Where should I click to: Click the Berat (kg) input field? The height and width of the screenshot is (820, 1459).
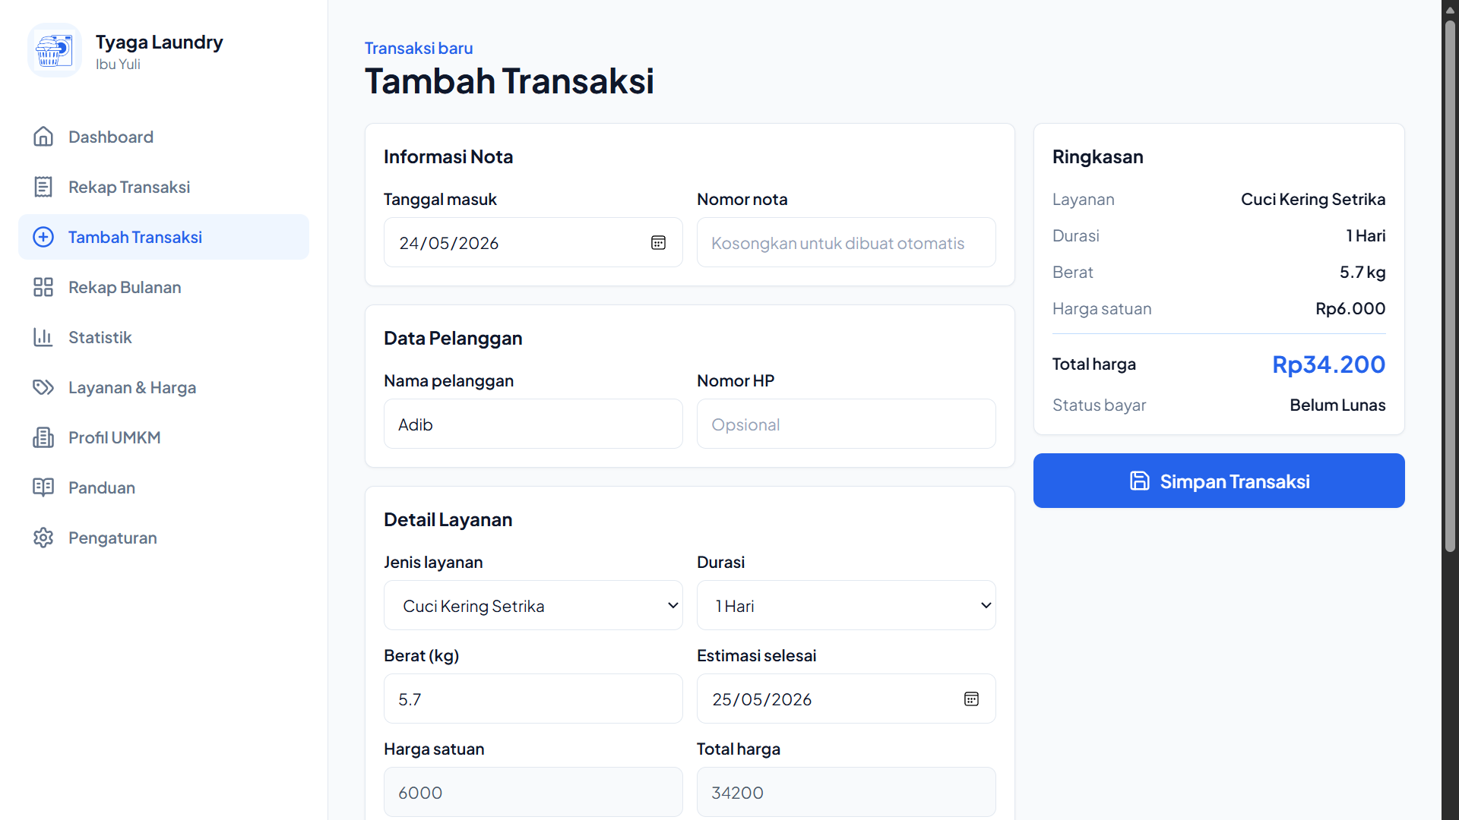533,699
